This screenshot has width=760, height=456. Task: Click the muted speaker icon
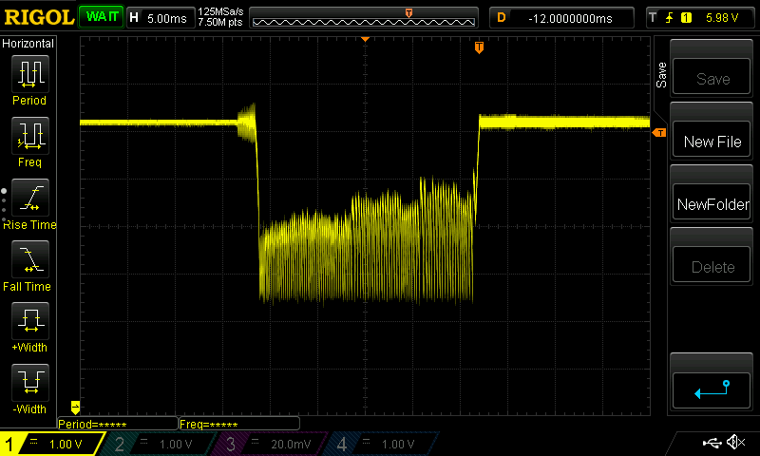click(735, 442)
